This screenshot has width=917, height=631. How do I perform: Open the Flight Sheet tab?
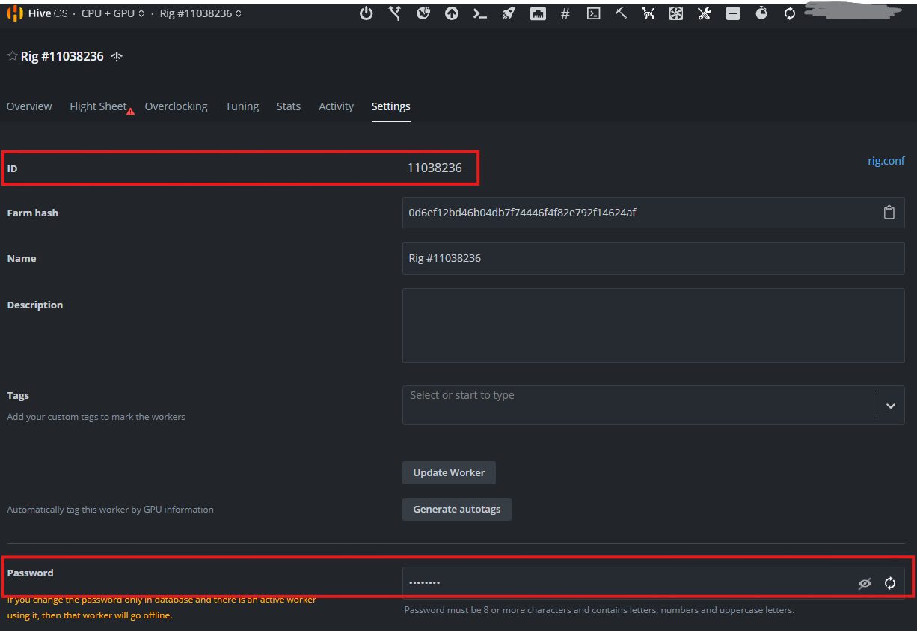pyautogui.click(x=98, y=106)
